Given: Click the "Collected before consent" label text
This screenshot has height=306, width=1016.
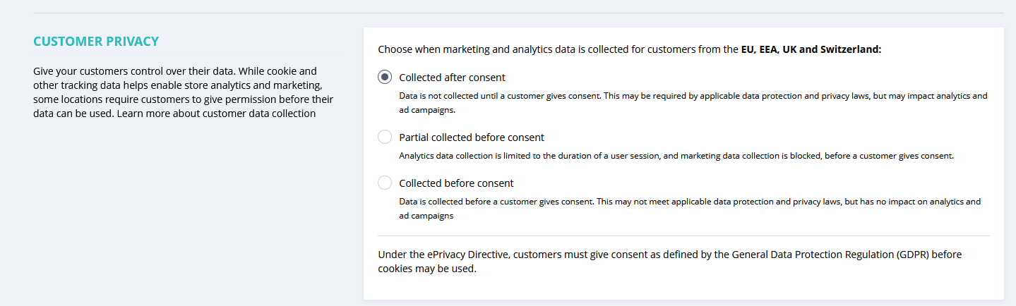Looking at the screenshot, I should 456,183.
